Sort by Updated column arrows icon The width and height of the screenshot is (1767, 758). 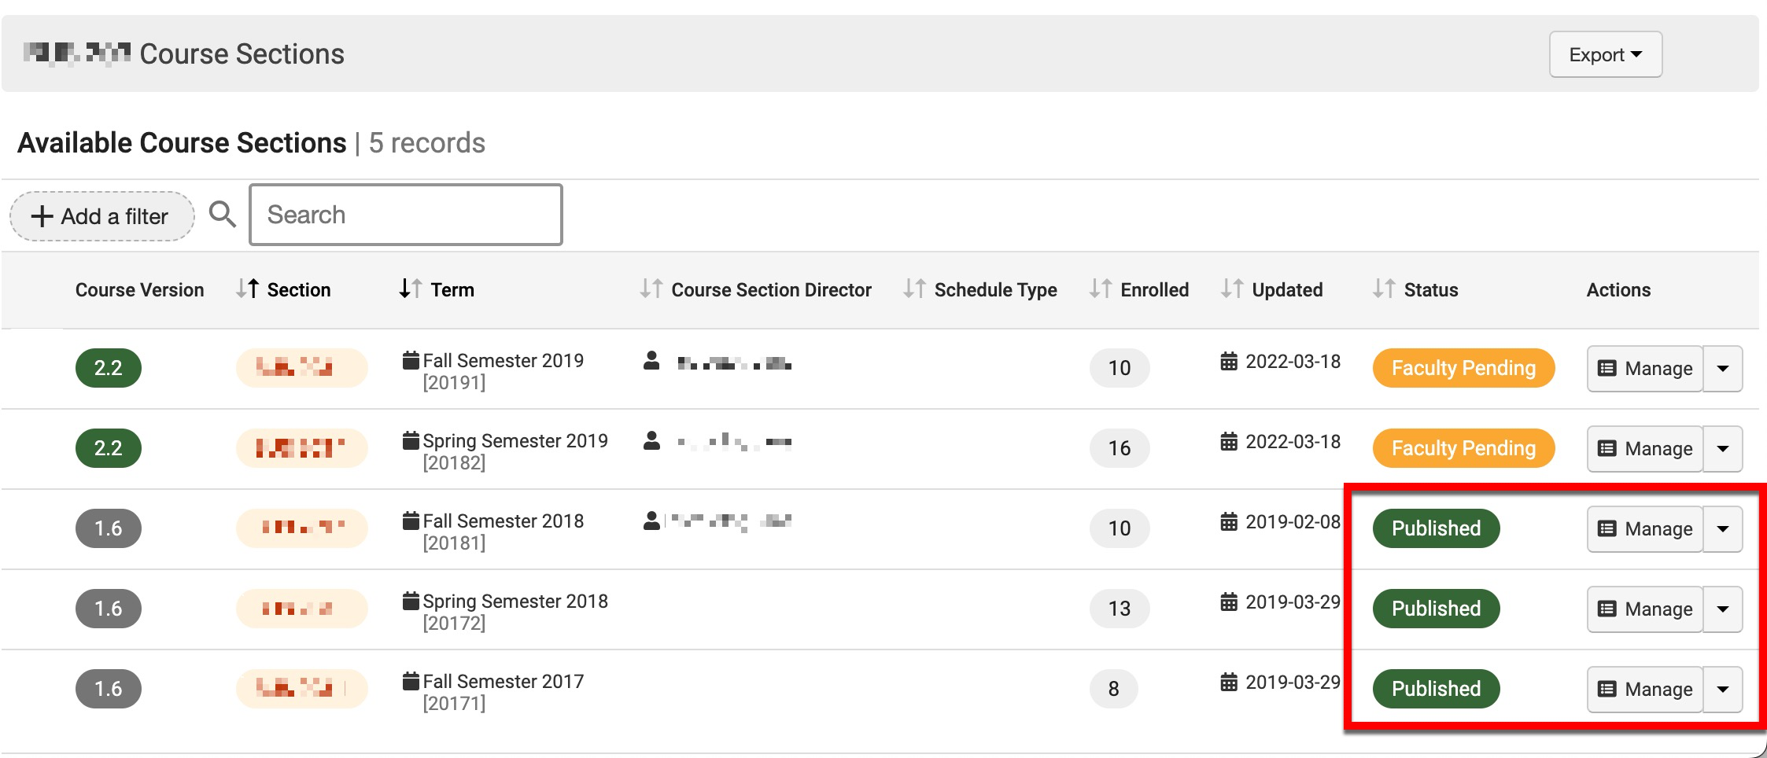pos(1231,289)
